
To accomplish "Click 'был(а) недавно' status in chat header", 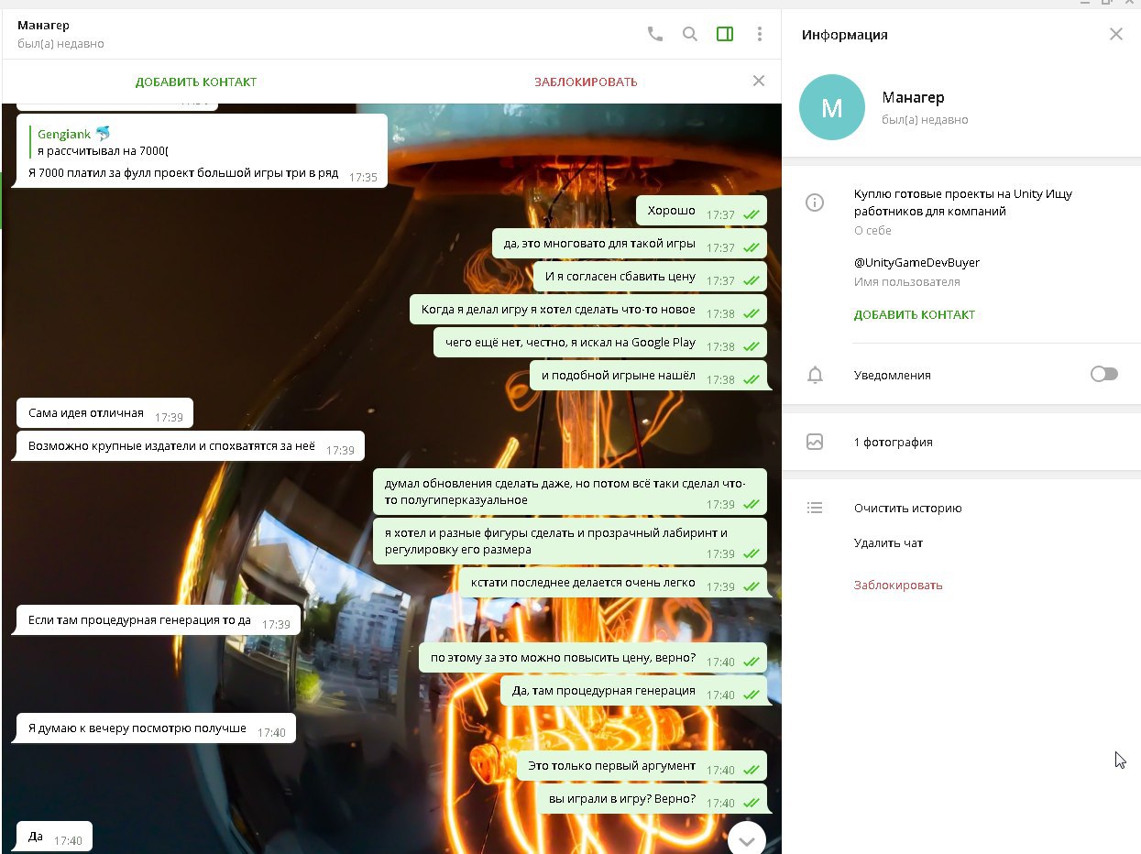I will coord(60,44).
